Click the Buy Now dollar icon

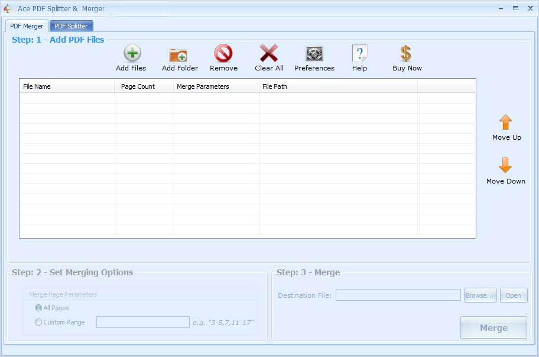pyautogui.click(x=406, y=54)
